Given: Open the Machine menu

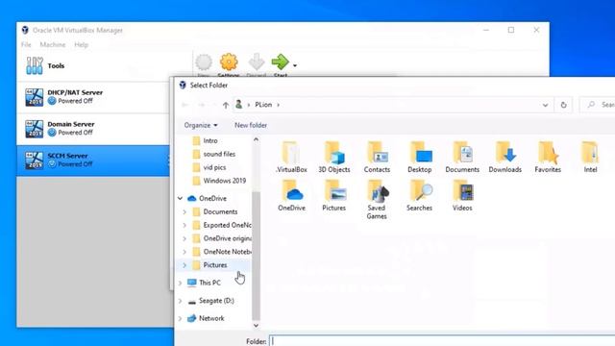Looking at the screenshot, I should (x=53, y=45).
